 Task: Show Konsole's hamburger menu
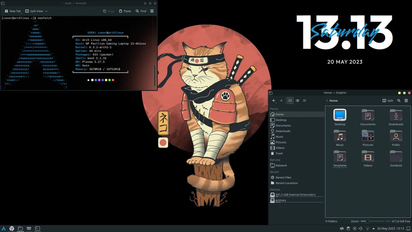click(152, 11)
